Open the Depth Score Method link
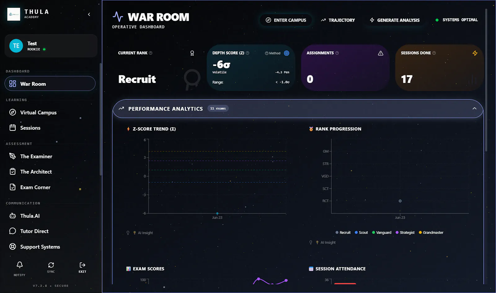This screenshot has height=293, width=496. [273, 53]
